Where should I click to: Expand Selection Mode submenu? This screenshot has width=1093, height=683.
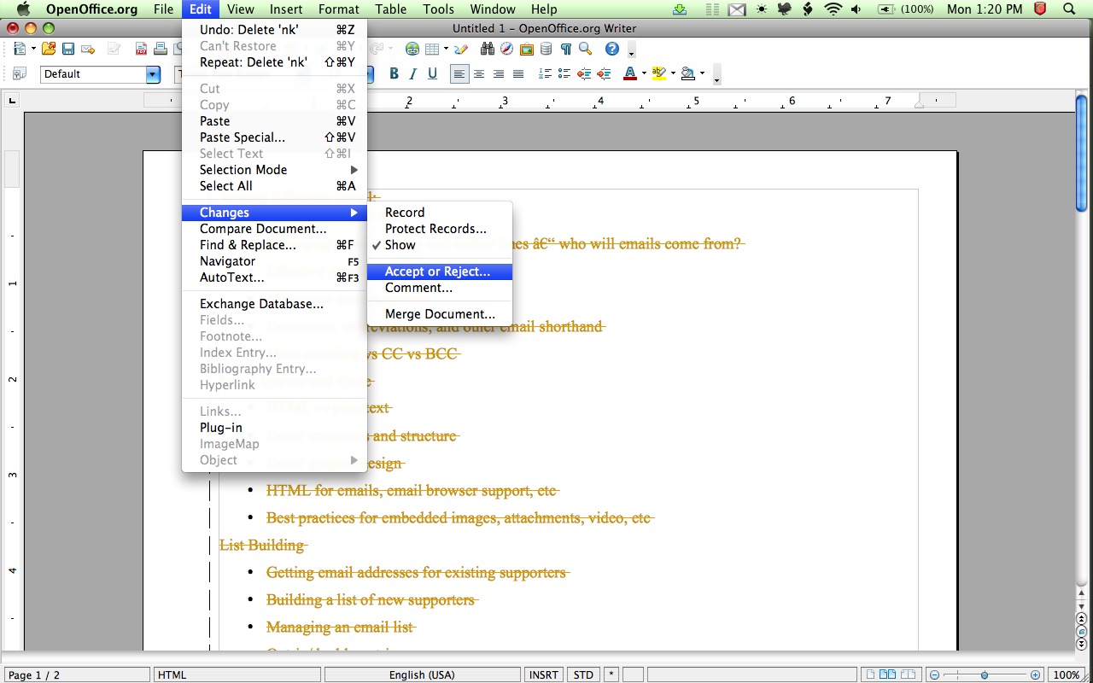click(274, 170)
